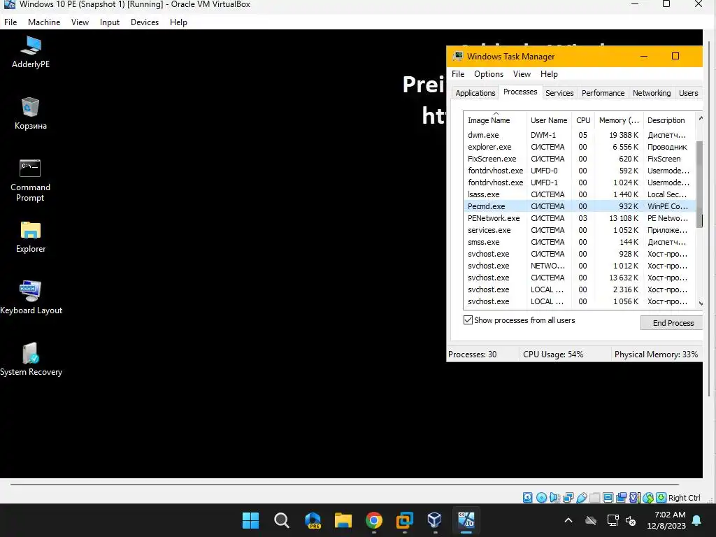Screen dimensions: 716x537
Task: Open Task Manager Help menu
Action: 549,74
